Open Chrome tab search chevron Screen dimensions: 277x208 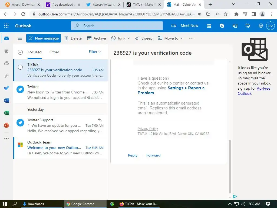233,4
